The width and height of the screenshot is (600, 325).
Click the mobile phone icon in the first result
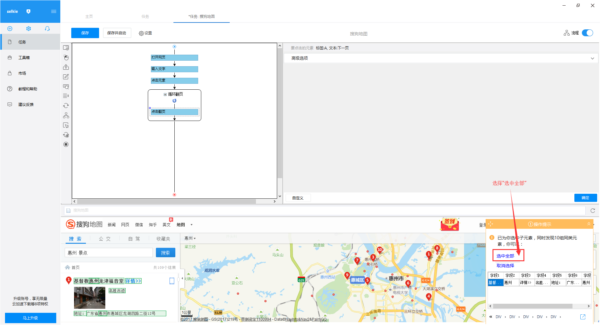(x=172, y=281)
